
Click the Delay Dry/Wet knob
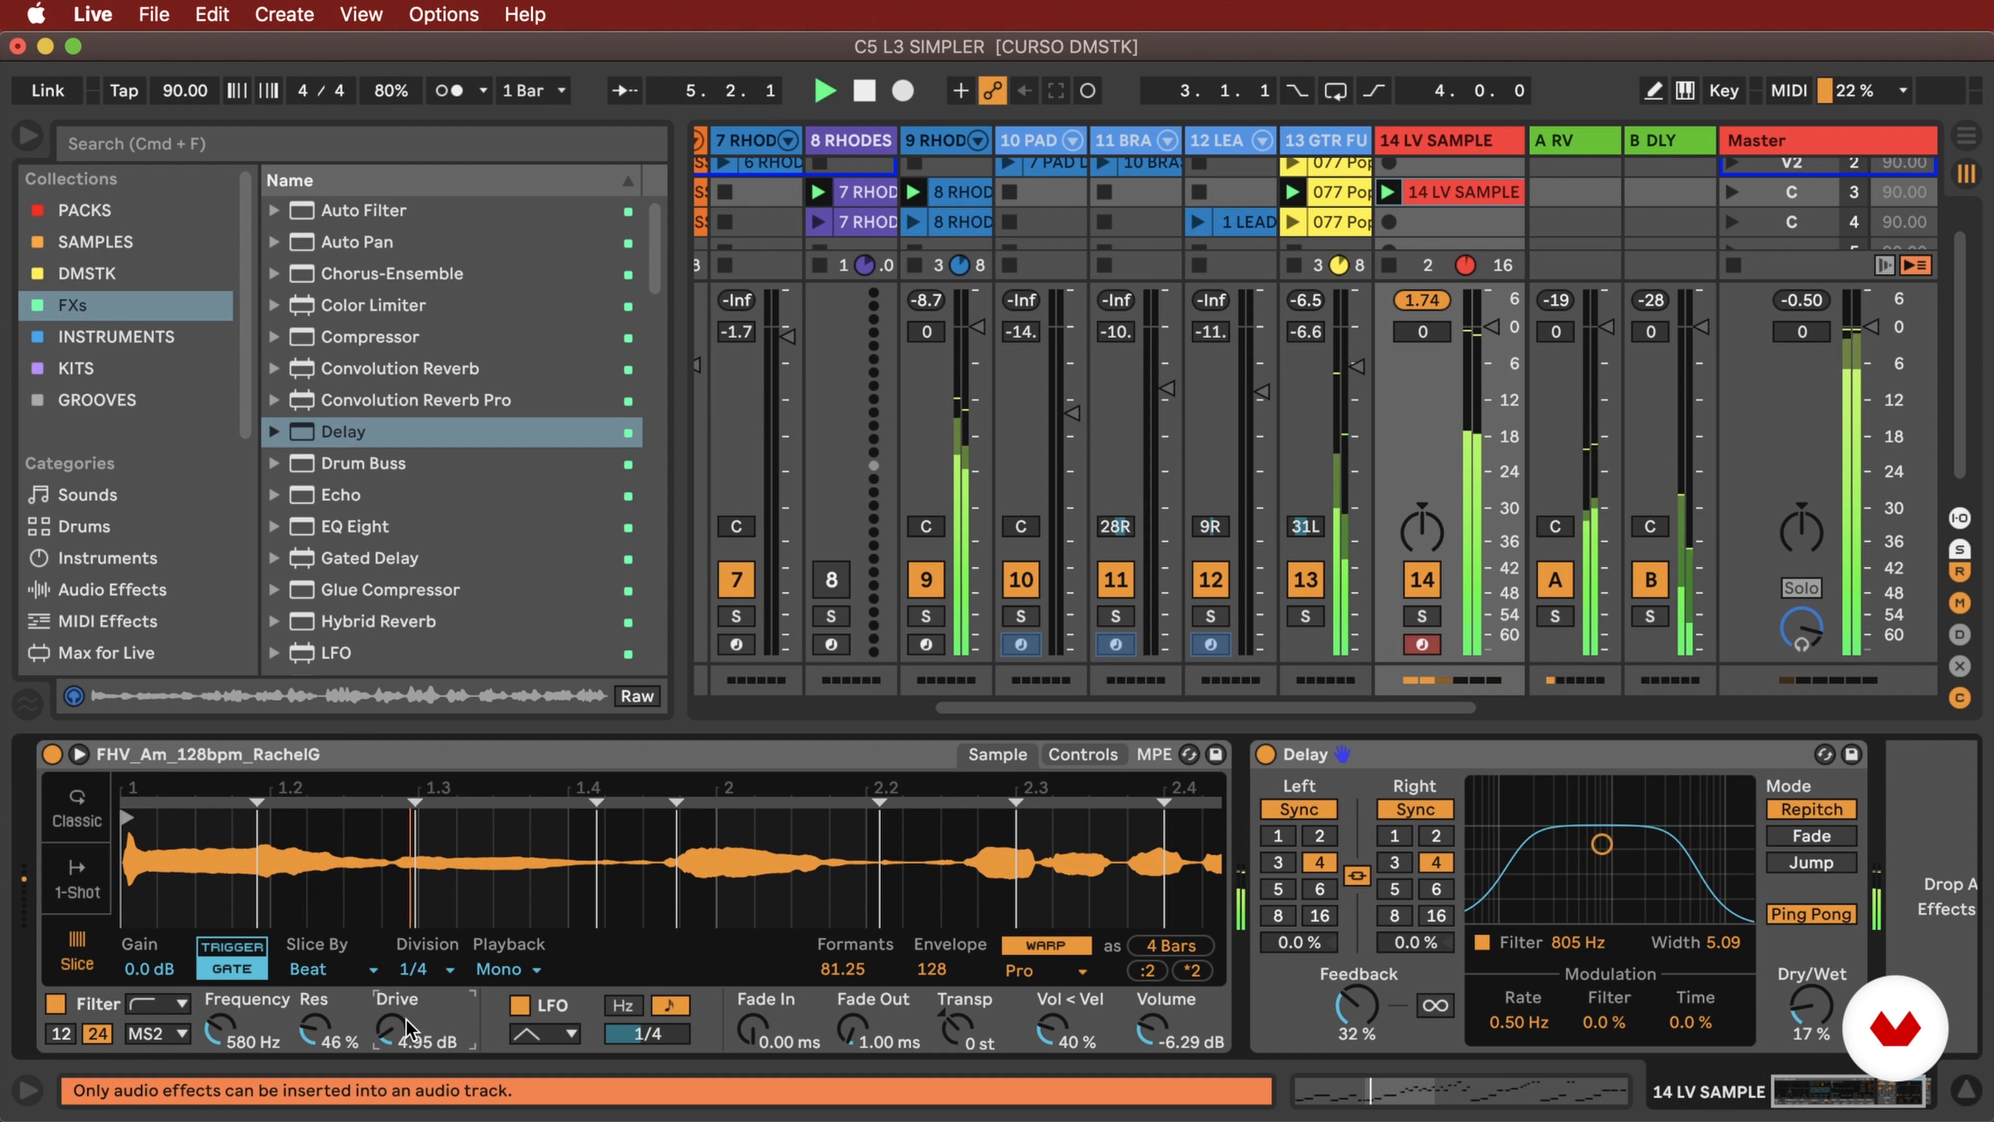1811,1006
